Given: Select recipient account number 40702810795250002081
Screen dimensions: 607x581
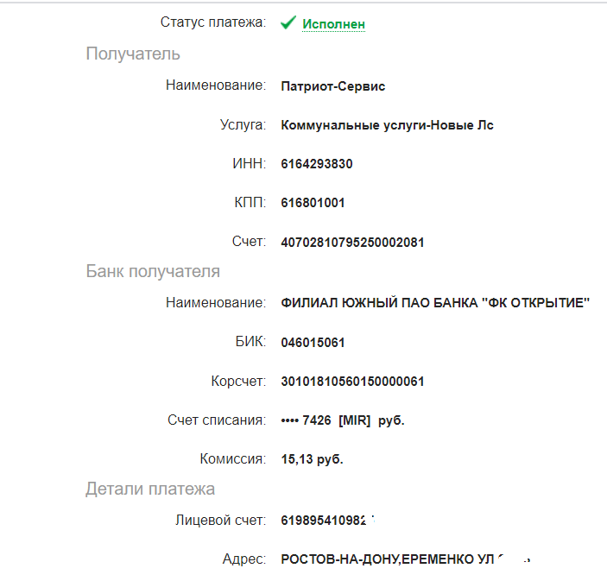Looking at the screenshot, I should pos(352,243).
